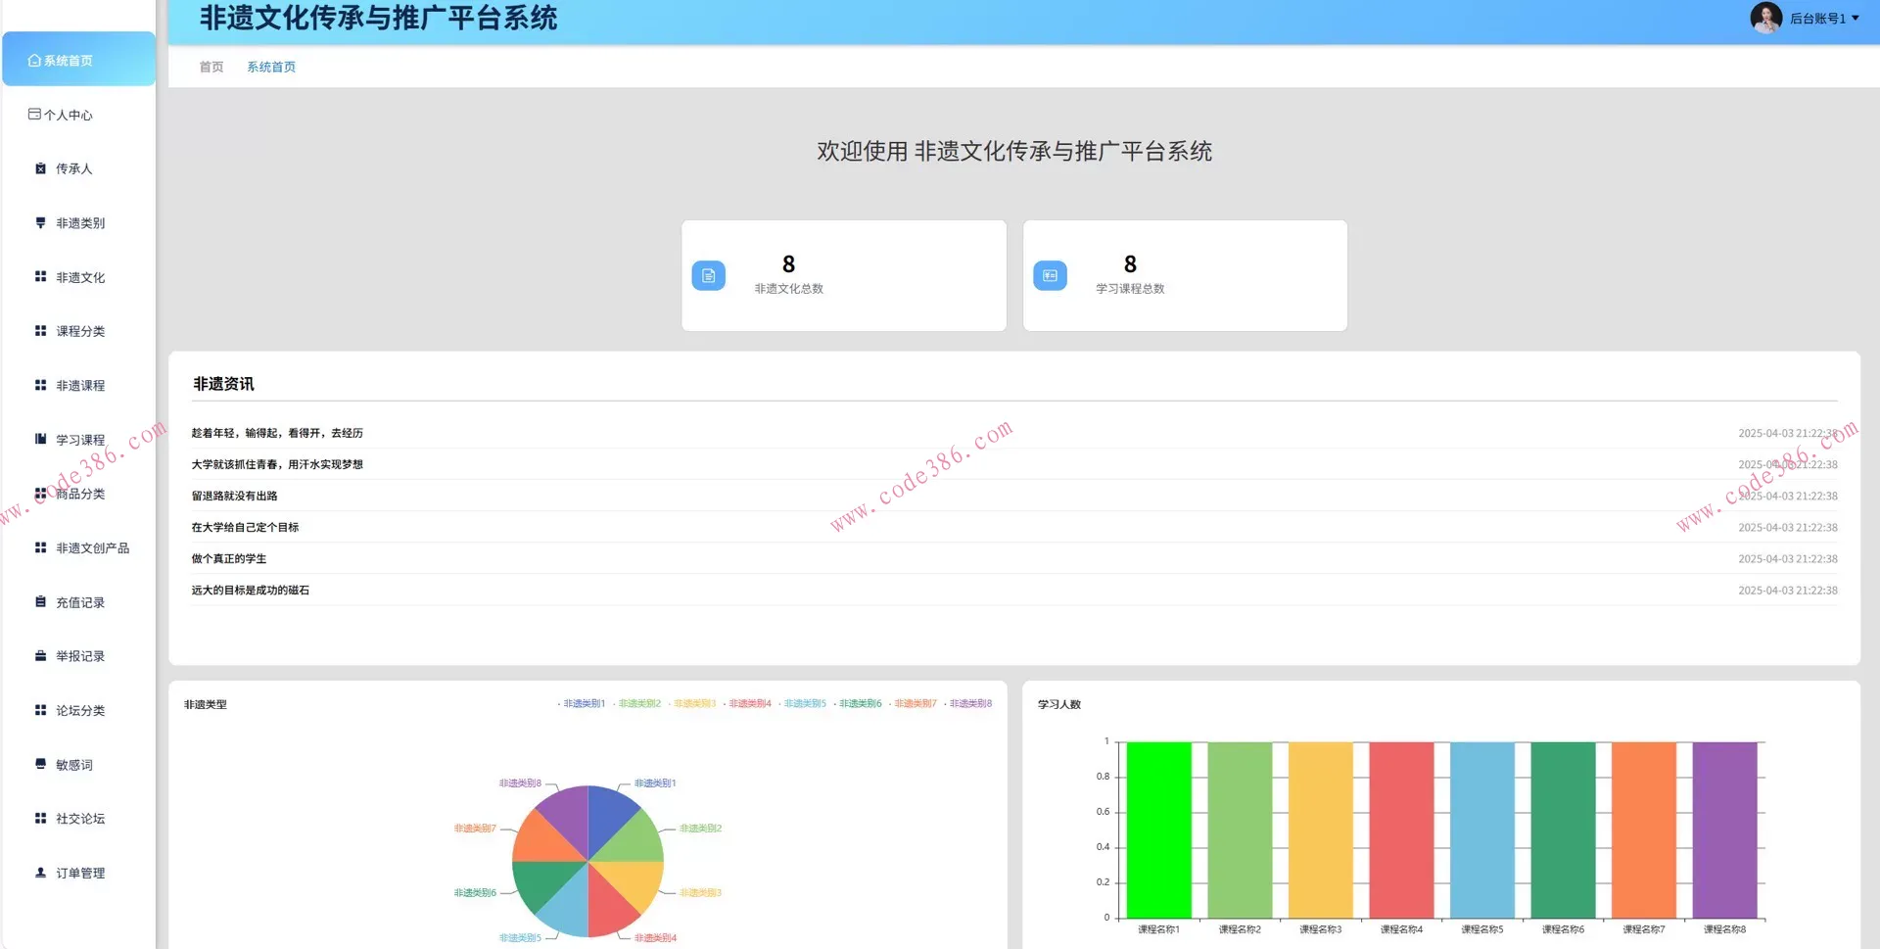The image size is (1880, 949).
Task: Click the 充值记录 record icon
Action: tap(39, 601)
